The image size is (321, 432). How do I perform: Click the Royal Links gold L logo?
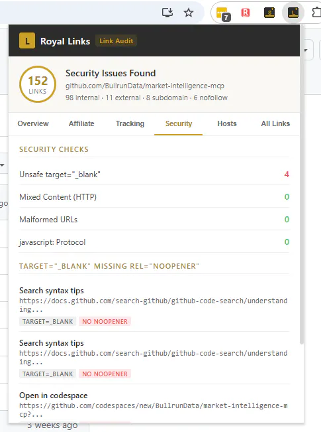[x=27, y=40]
